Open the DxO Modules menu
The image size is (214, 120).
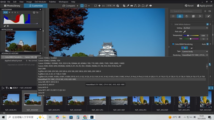[x=40, y=2]
